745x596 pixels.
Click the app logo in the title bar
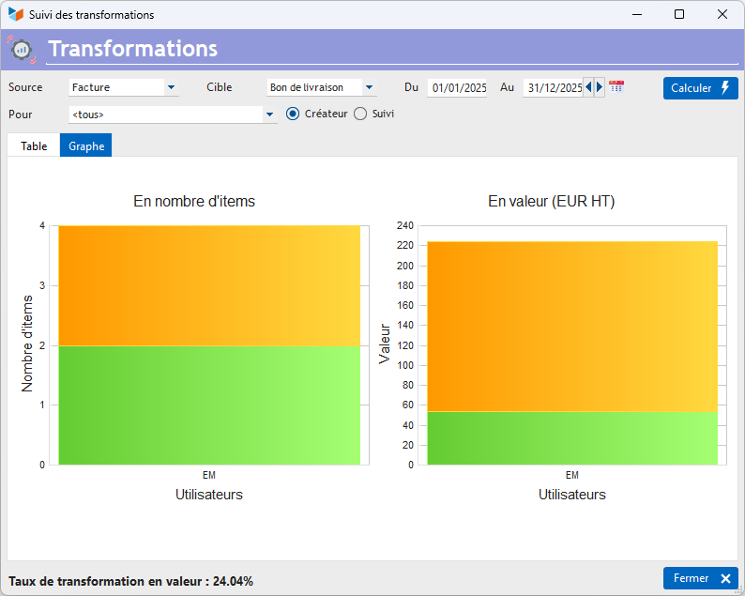pyautogui.click(x=16, y=14)
